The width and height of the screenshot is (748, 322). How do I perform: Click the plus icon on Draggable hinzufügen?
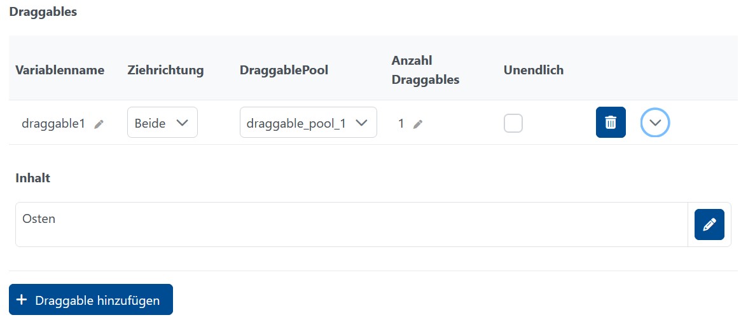click(21, 300)
